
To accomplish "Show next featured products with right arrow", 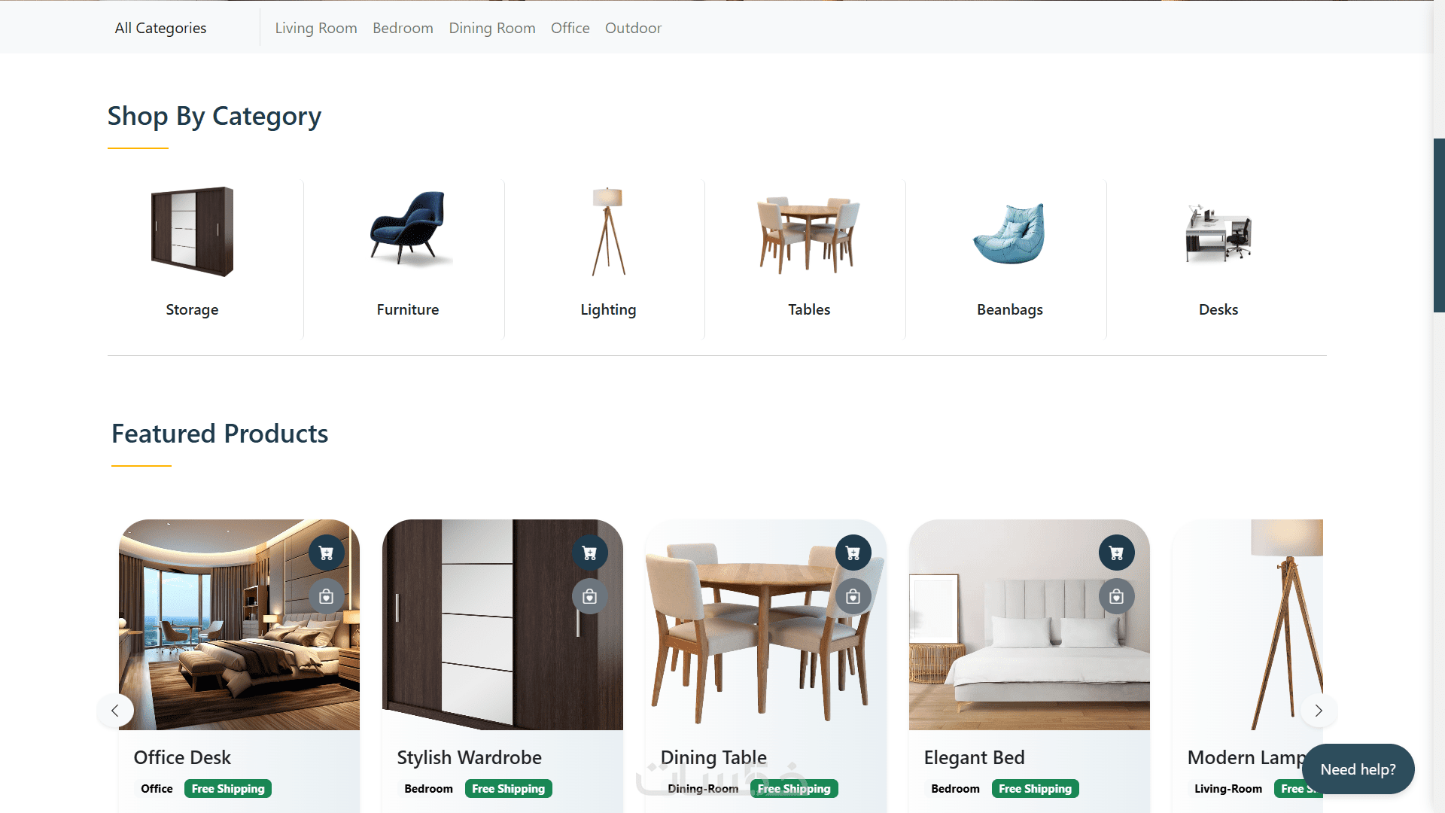I will click(x=1319, y=711).
